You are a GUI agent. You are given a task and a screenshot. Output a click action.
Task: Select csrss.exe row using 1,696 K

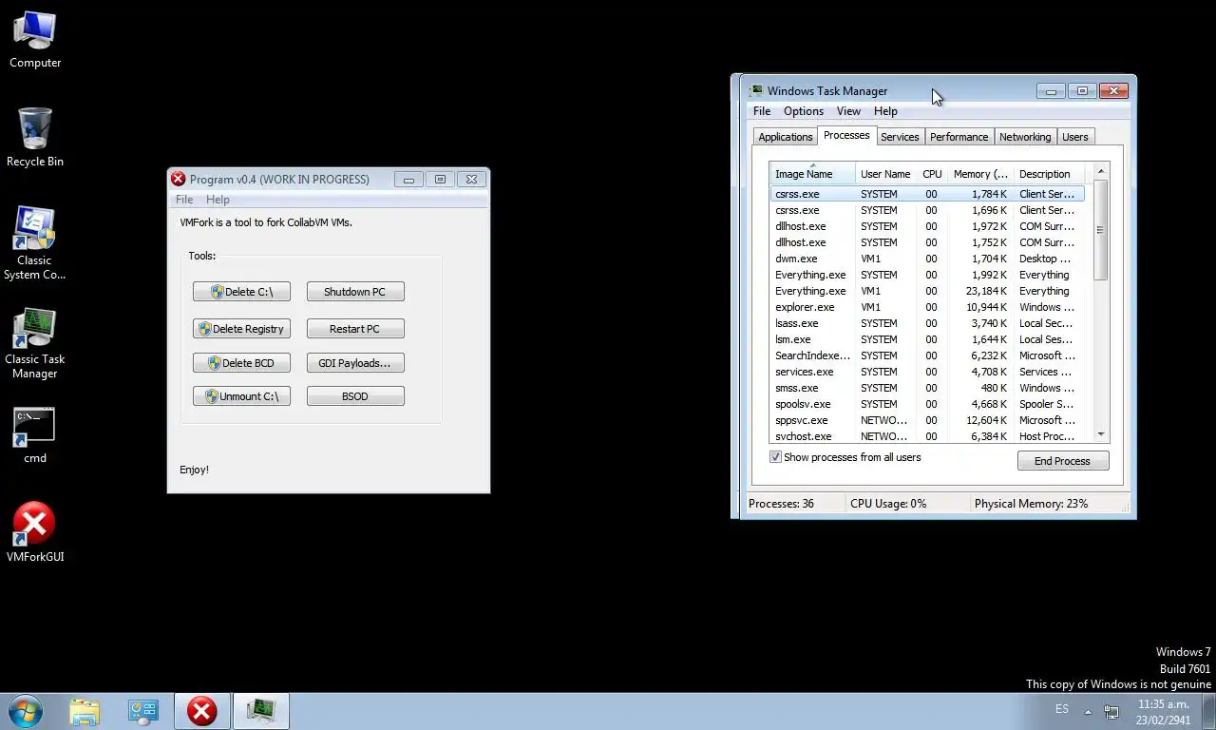click(927, 210)
